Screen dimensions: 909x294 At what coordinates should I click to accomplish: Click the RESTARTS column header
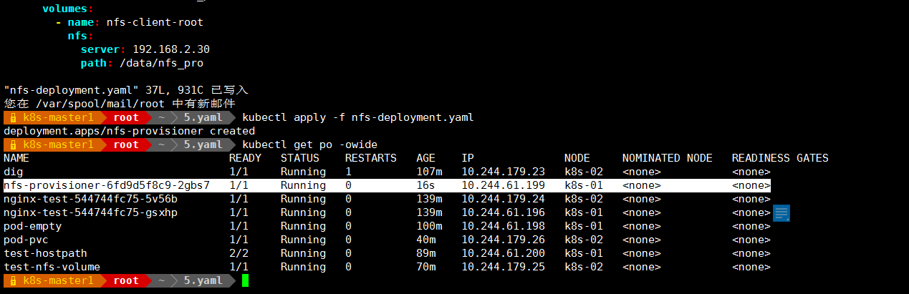(370, 158)
